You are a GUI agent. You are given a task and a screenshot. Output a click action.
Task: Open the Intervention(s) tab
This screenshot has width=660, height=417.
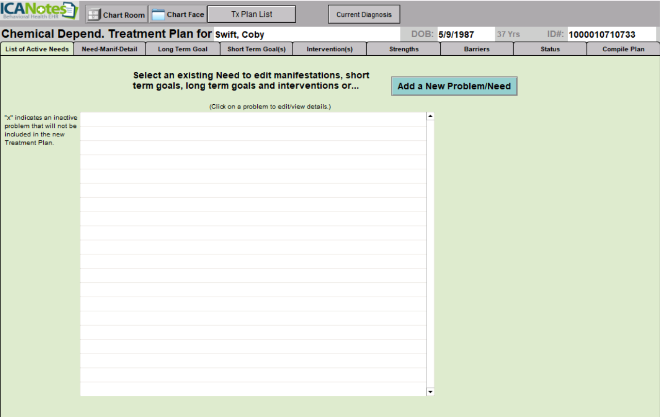point(329,49)
